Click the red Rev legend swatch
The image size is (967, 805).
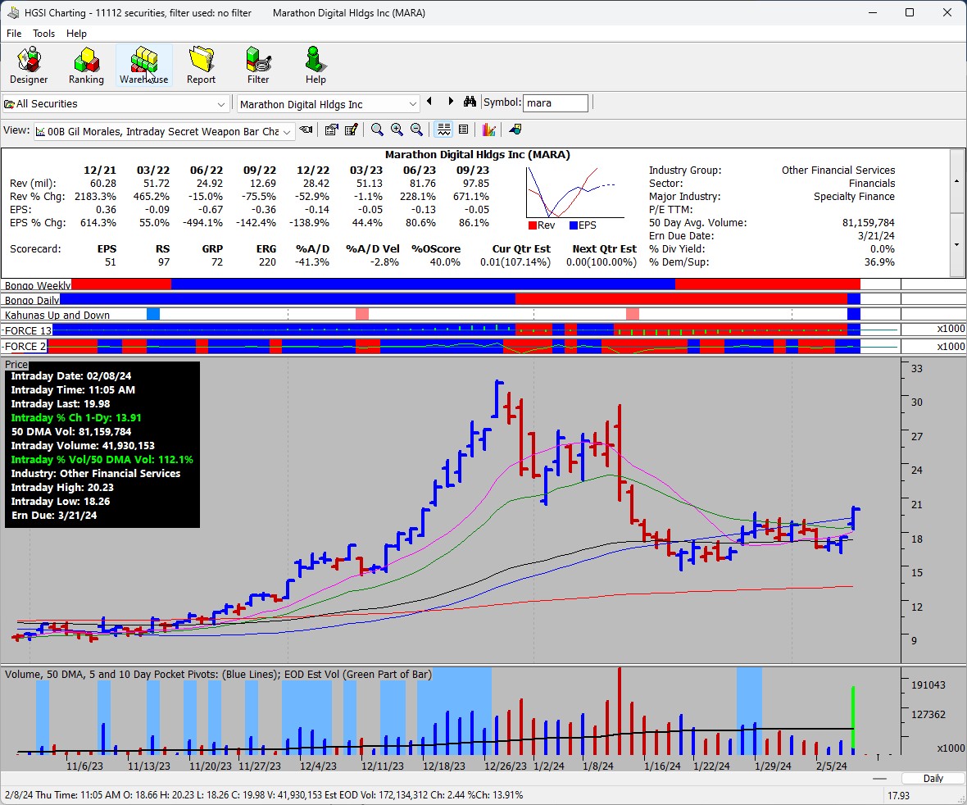(532, 225)
